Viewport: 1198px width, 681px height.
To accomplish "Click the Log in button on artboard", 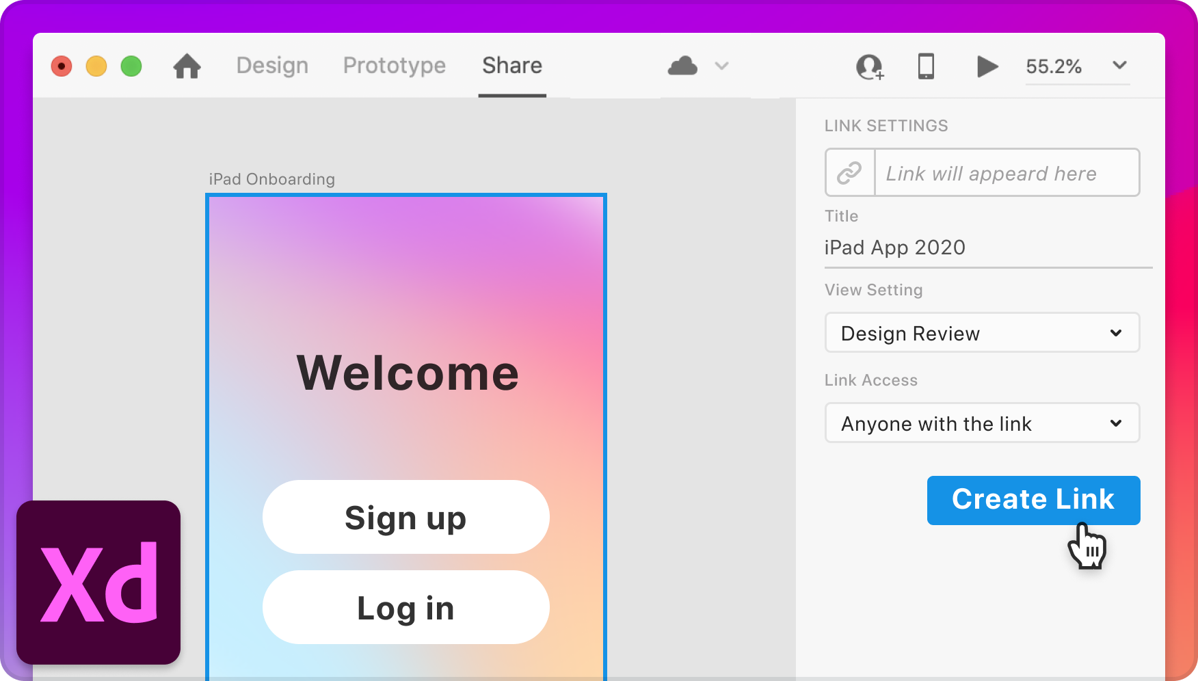I will click(405, 607).
